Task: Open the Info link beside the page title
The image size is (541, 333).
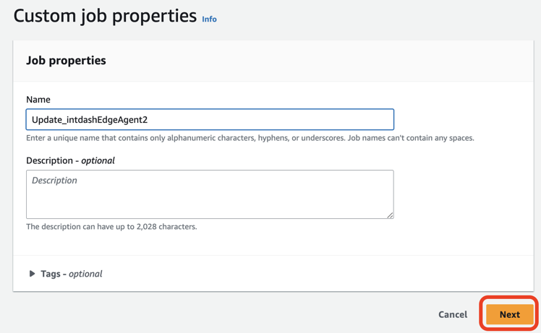Action: point(209,19)
